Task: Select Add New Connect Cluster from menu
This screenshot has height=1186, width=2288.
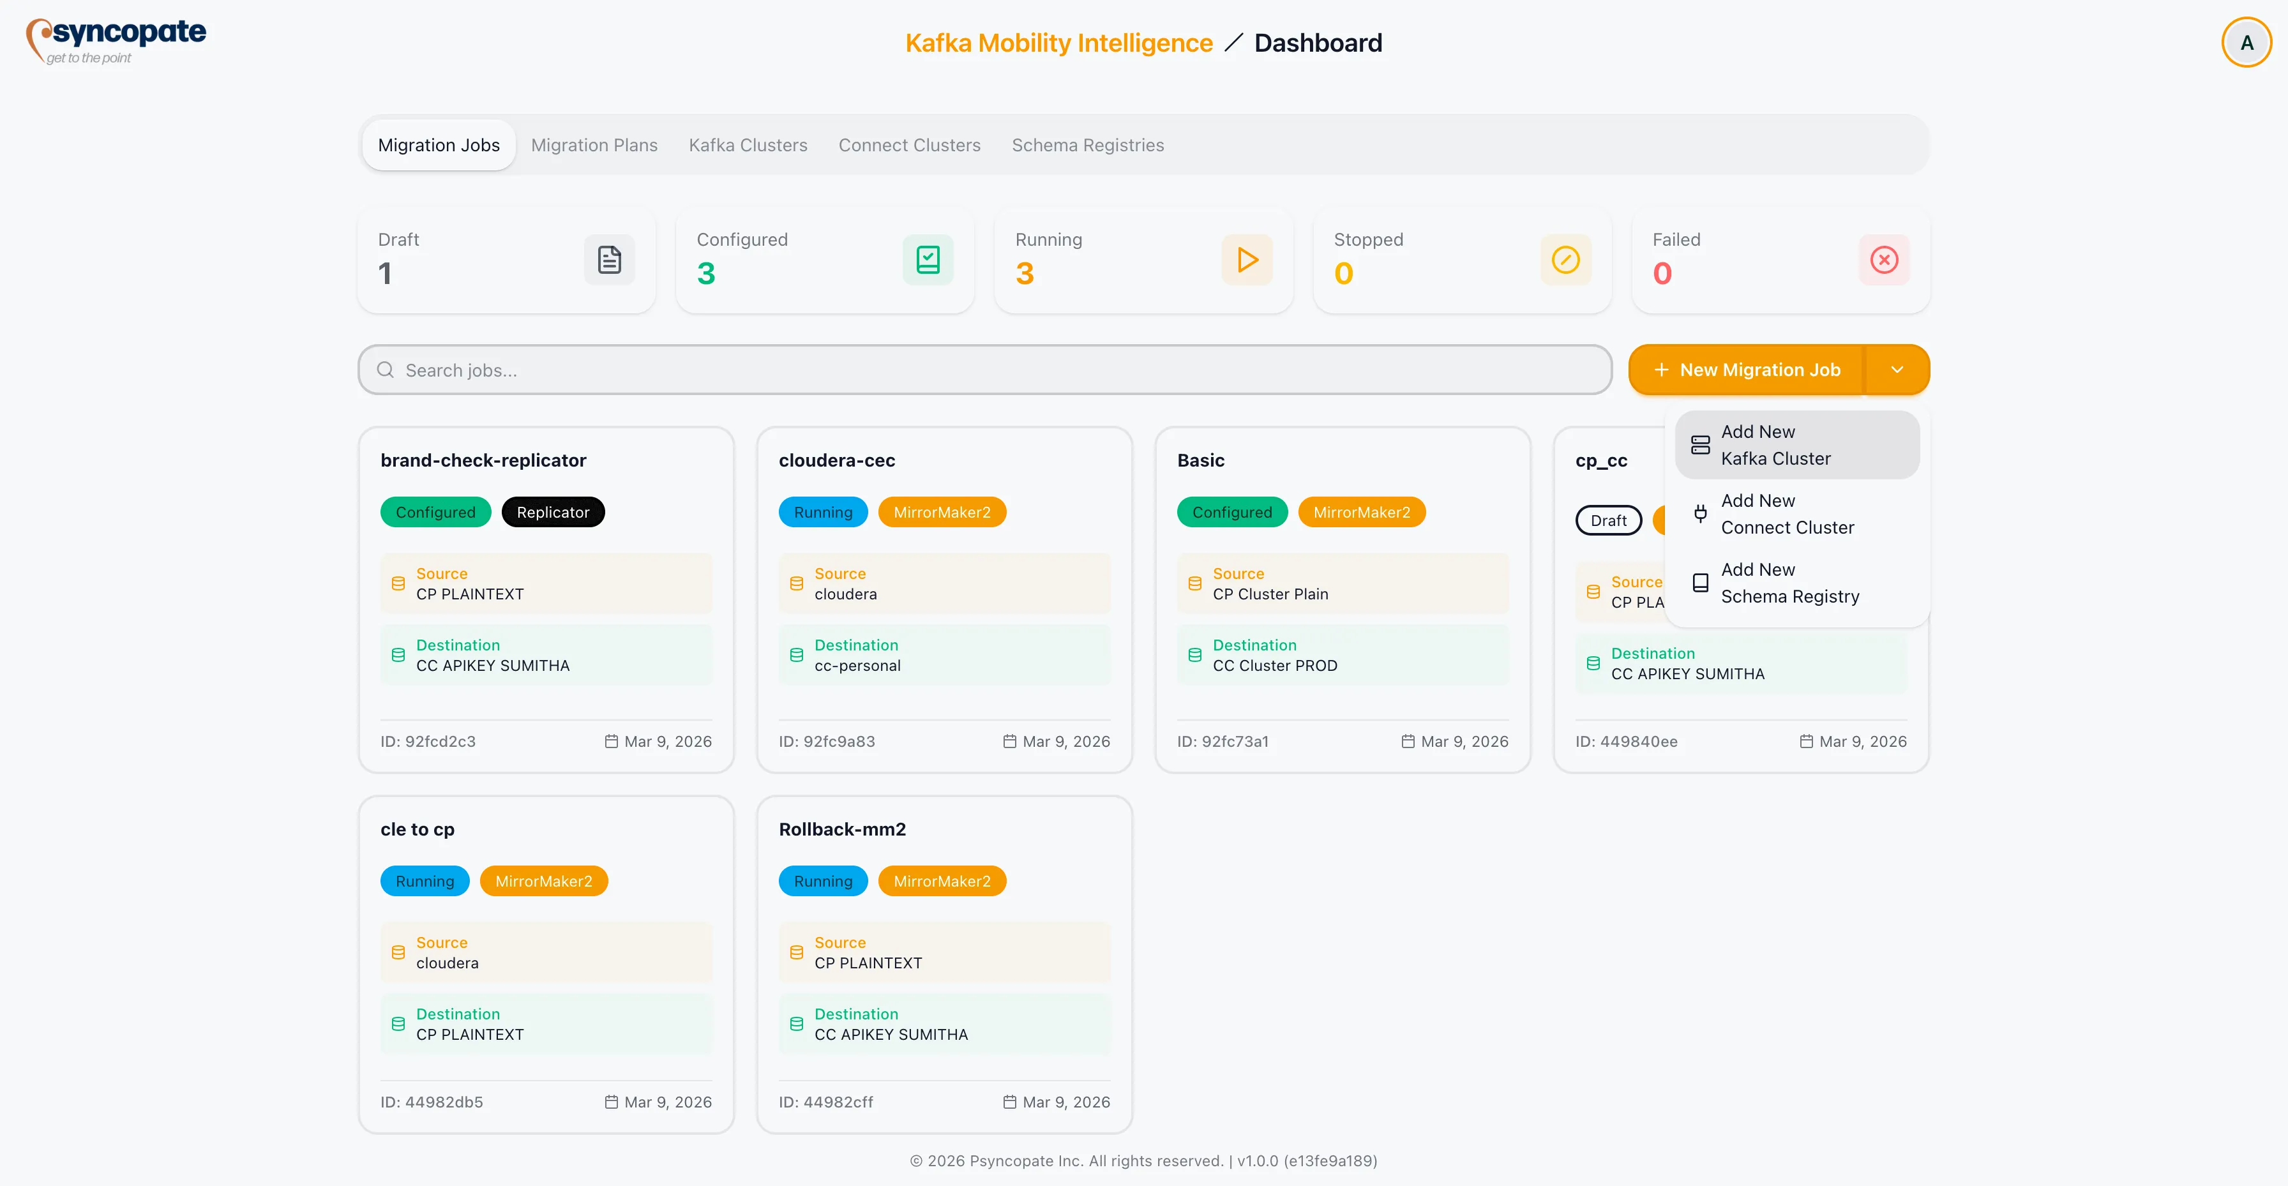Action: [1787, 513]
